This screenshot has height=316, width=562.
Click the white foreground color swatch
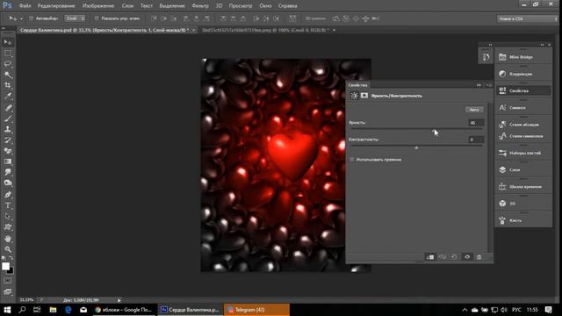pyautogui.click(x=5, y=266)
